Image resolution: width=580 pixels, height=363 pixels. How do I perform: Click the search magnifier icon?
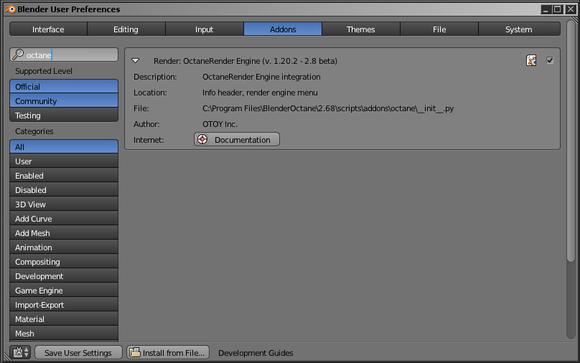(18, 55)
